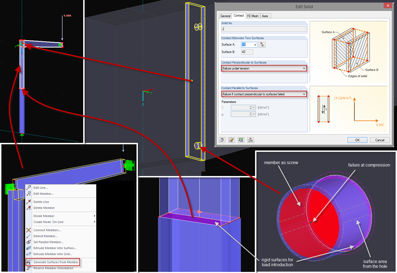Viewport: 397px width, 273px height.
Task: Select the Connect Members icon in the context menu
Action: point(29,230)
